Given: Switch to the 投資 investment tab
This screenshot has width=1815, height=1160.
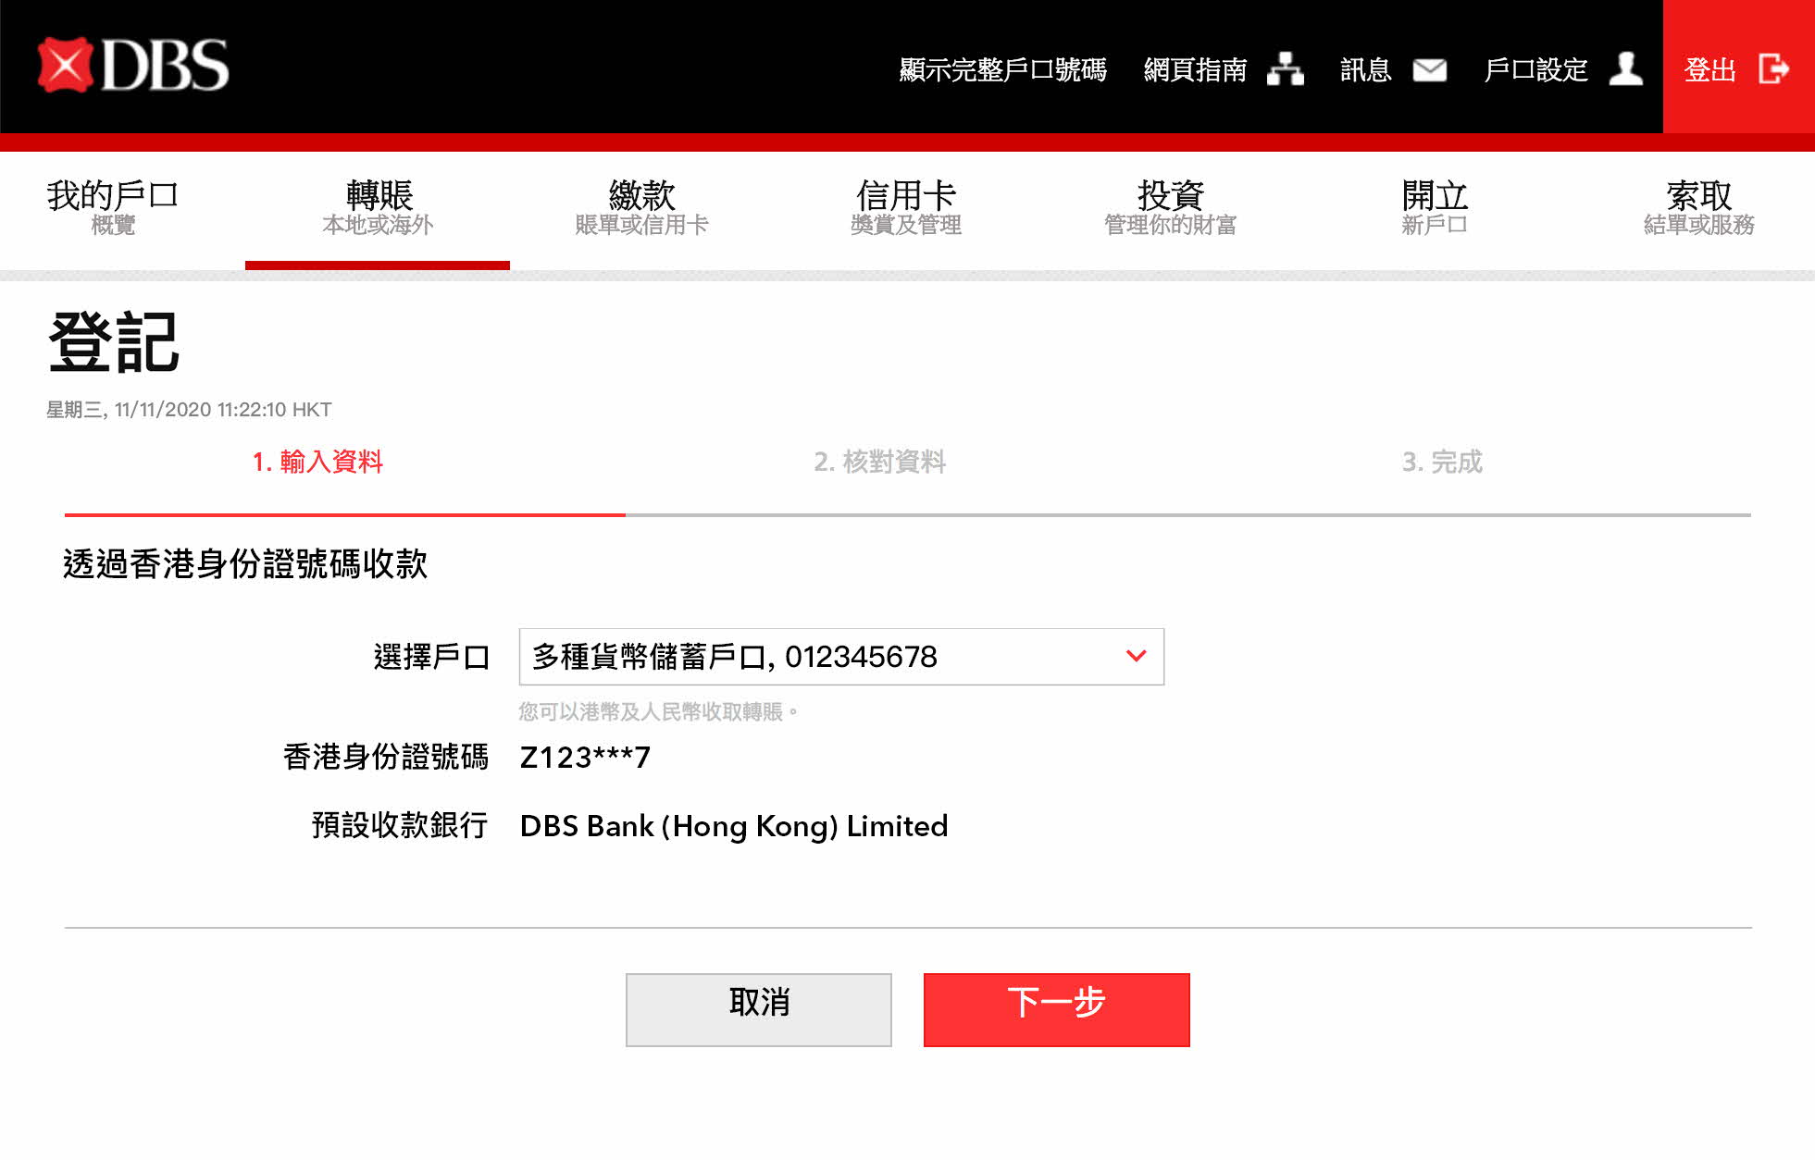Looking at the screenshot, I should pyautogui.click(x=1170, y=208).
